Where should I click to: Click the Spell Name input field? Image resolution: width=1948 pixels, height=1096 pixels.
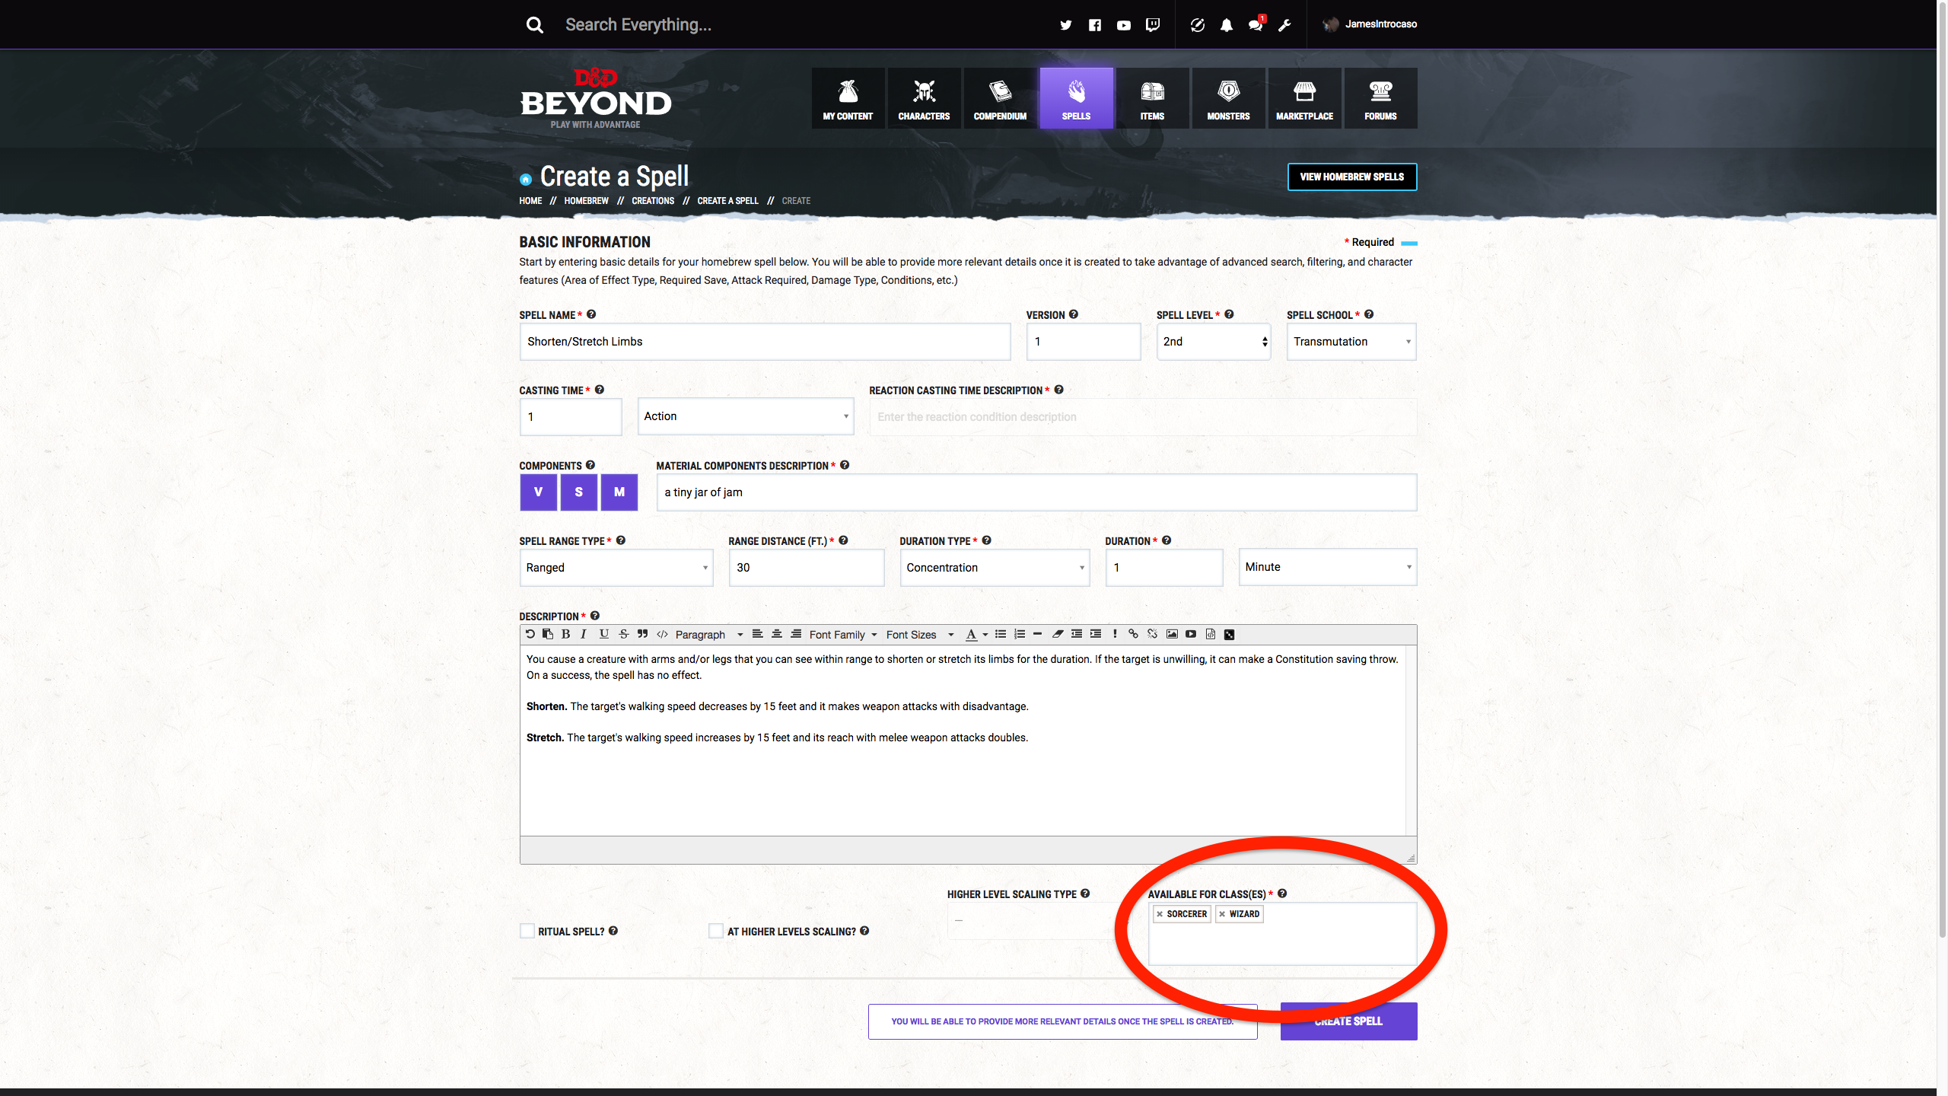764,341
